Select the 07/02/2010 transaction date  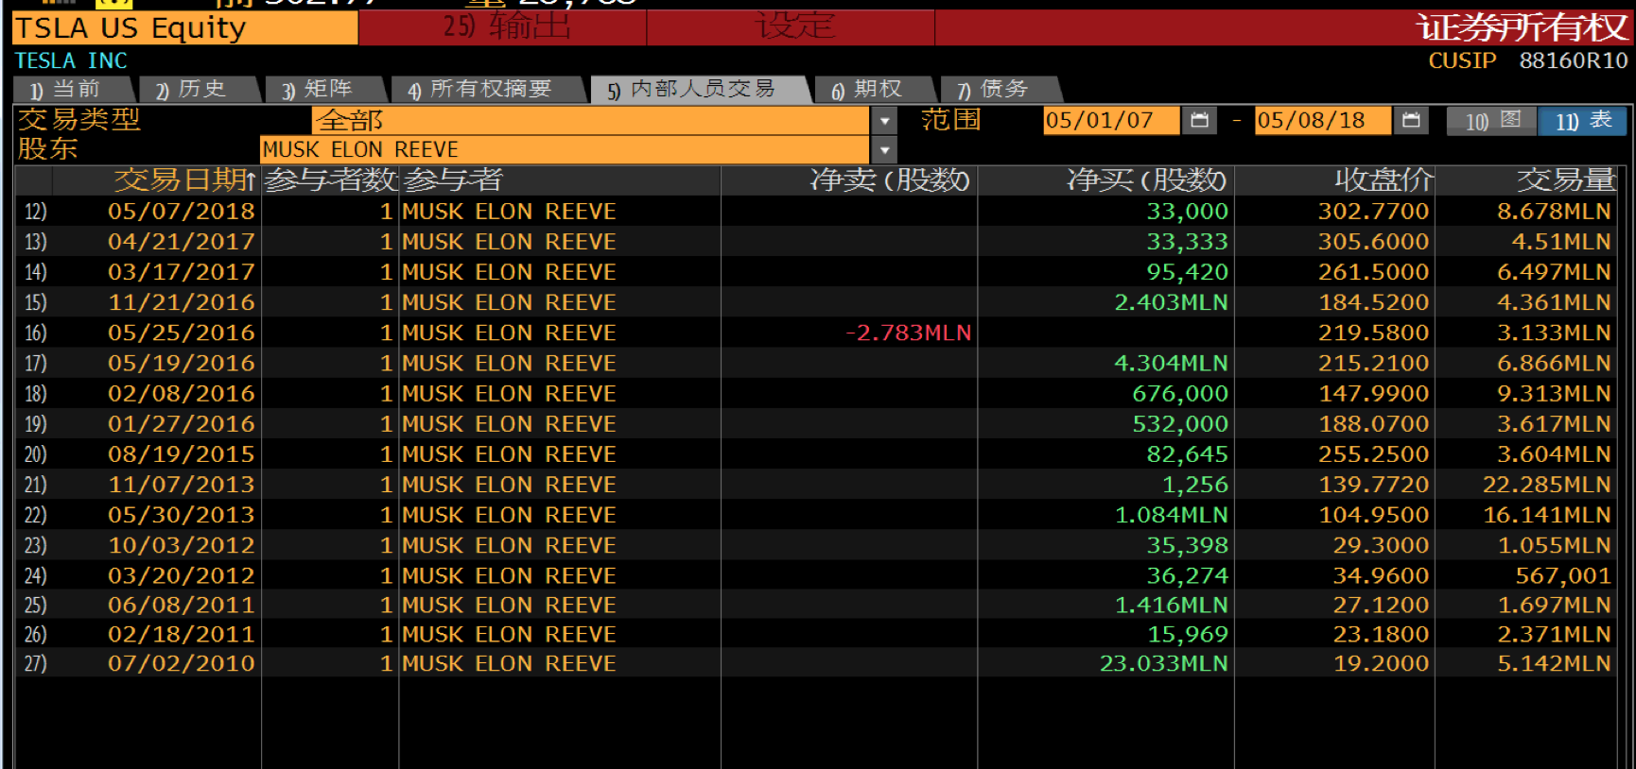[x=181, y=663]
